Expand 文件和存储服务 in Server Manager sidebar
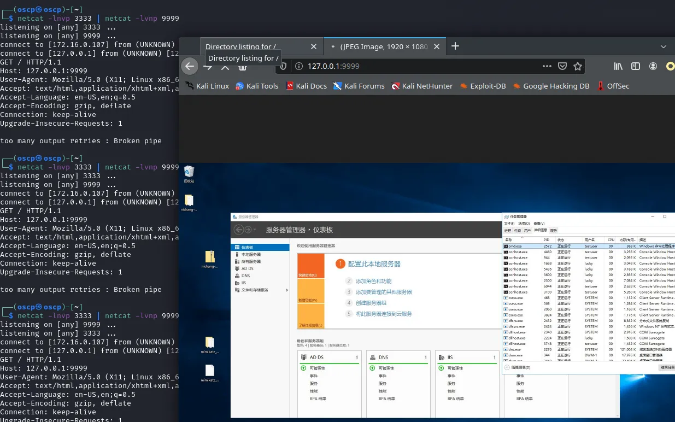The height and width of the screenshot is (422, 675). [x=287, y=290]
